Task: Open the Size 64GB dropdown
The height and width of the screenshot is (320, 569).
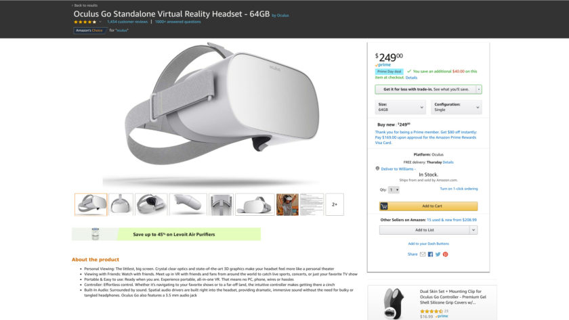Action: pyautogui.click(x=400, y=107)
